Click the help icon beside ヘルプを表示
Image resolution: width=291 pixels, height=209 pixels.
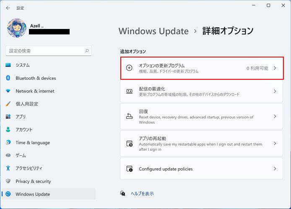coord(123,193)
